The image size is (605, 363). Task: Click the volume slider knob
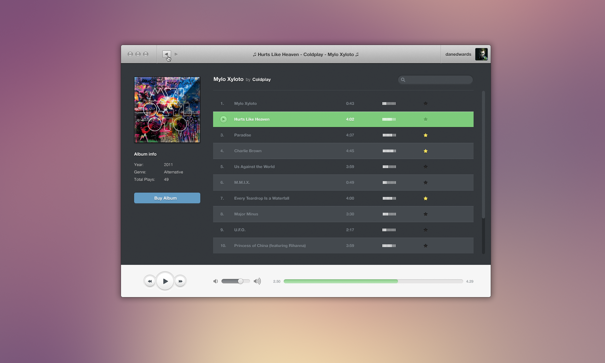pyautogui.click(x=240, y=281)
